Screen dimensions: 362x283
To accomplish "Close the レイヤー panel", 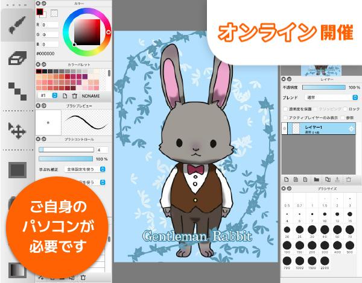I will pos(284,79).
